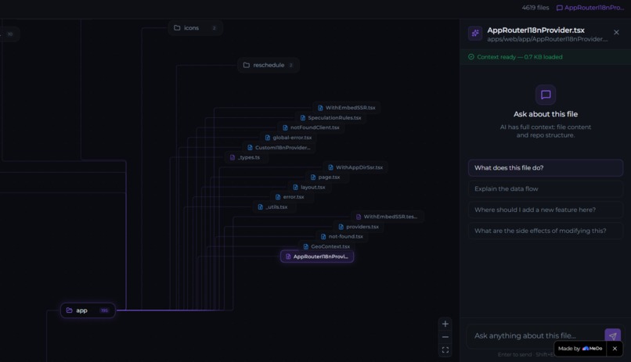Click the fit-to-screen icon
631x362 pixels.
[x=445, y=350]
